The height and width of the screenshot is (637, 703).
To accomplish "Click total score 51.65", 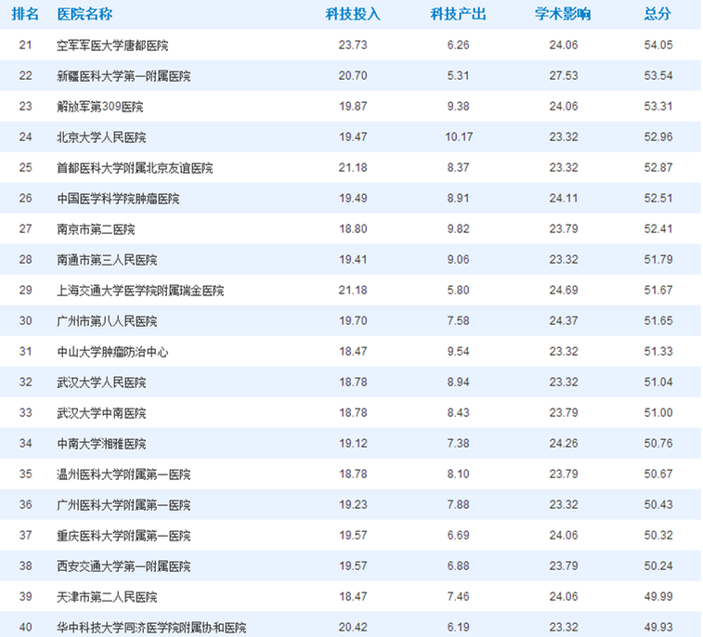I will (x=658, y=320).
